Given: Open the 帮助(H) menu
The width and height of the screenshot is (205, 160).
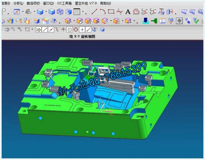Looking at the screenshot, I should point(106,3).
